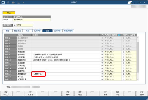Click the F3 式複写 button
Image resolution: width=148 pixels, height=100 pixels.
tap(30, 93)
